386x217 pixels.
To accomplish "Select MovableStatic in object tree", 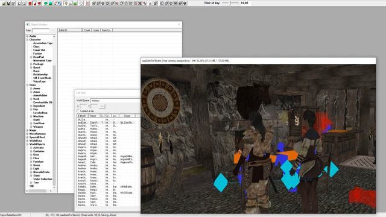I will pos(42,172).
